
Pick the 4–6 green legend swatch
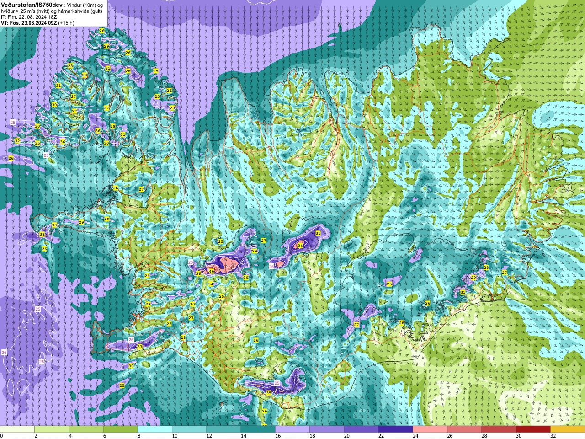86,429
